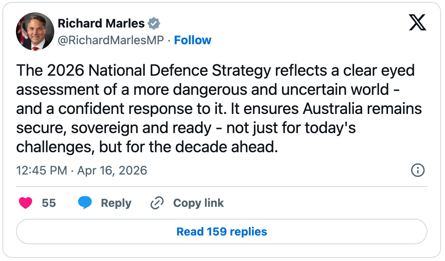The image size is (445, 261).
Task: Click the text "challenges, but for the decade ahead"
Action: click(147, 147)
